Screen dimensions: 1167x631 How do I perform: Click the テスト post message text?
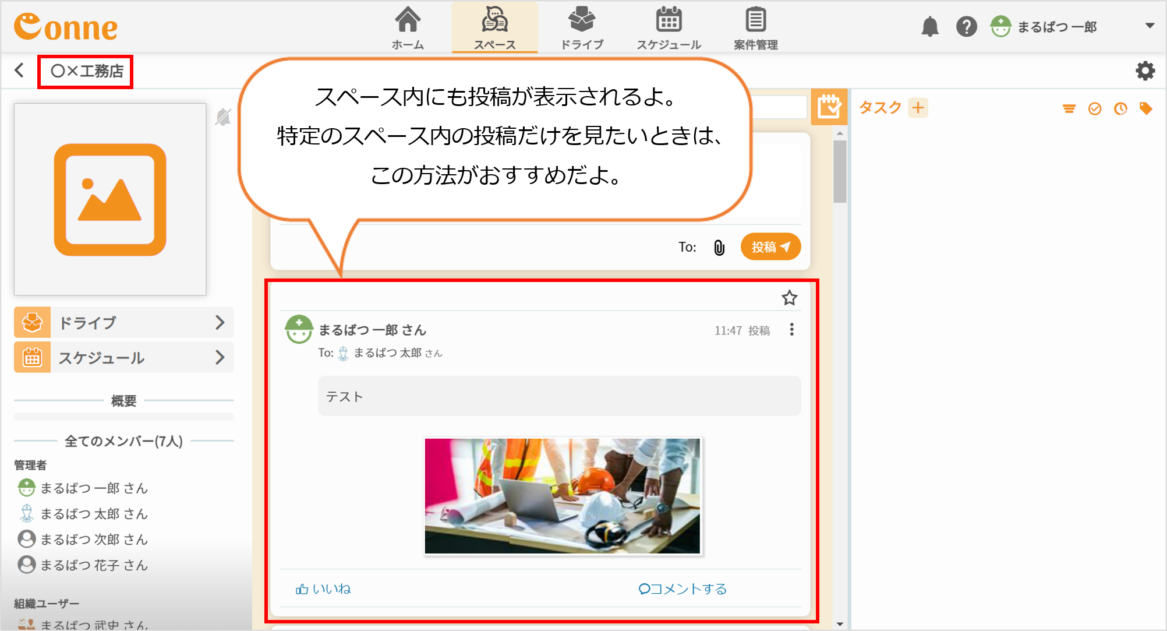(345, 397)
